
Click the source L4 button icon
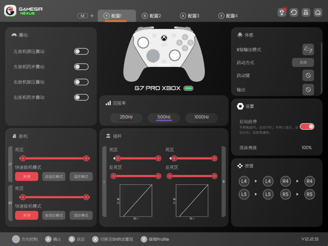(244, 181)
